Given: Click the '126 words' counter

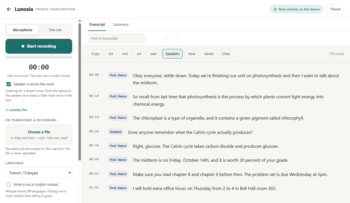Looking at the screenshot, I should click(x=336, y=54).
